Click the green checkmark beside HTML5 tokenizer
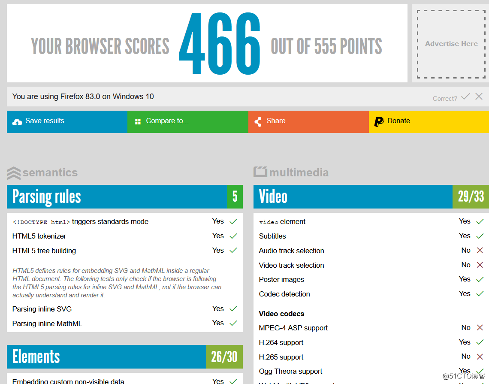Viewport: 489px width, 384px height. tap(233, 236)
